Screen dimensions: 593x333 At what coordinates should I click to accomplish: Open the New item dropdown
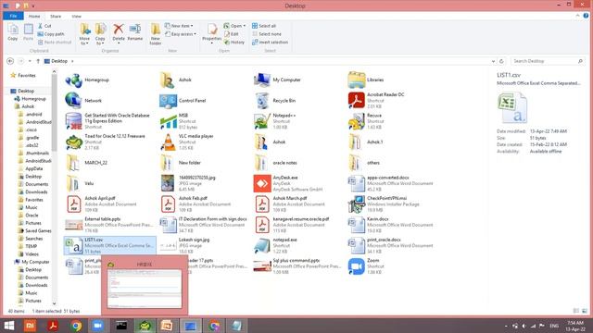[x=179, y=26]
